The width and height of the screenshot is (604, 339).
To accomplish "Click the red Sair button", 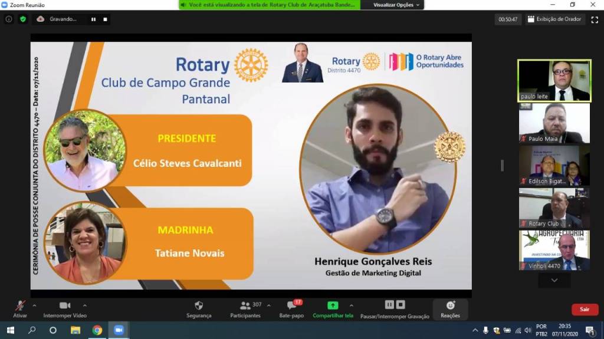I will [x=585, y=310].
